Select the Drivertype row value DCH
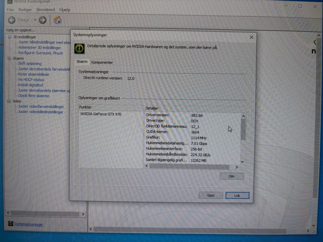 pos(194,121)
